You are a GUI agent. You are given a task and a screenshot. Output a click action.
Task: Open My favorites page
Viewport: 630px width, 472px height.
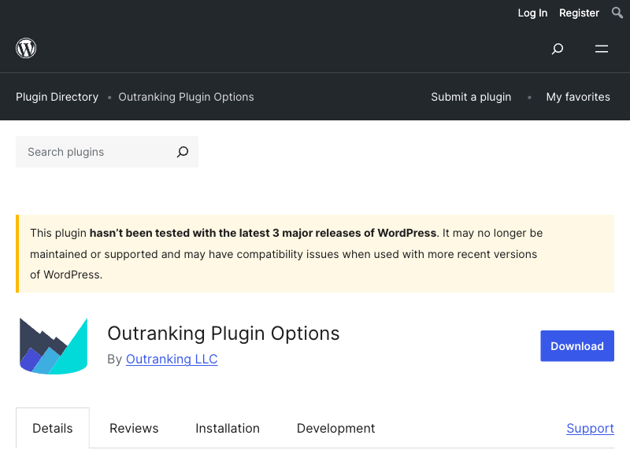578,97
